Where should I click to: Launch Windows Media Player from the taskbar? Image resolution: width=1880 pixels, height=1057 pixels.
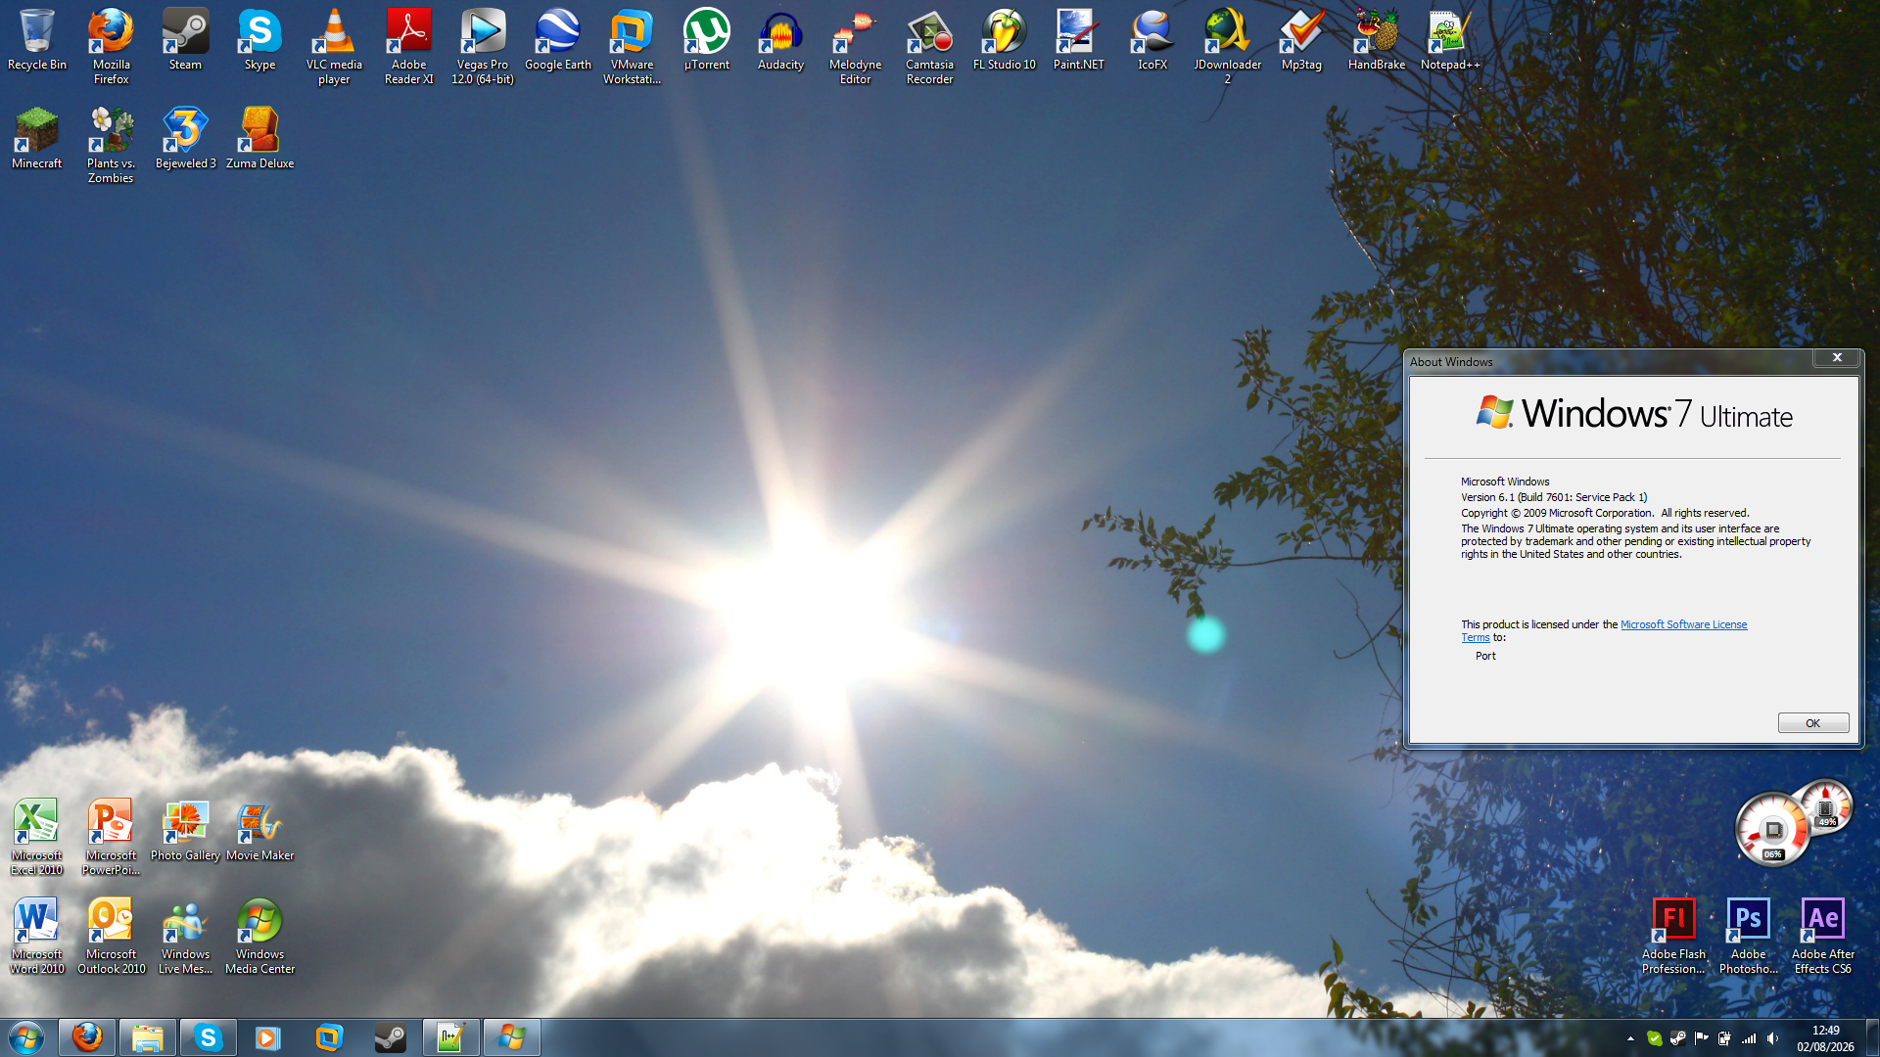[267, 1037]
